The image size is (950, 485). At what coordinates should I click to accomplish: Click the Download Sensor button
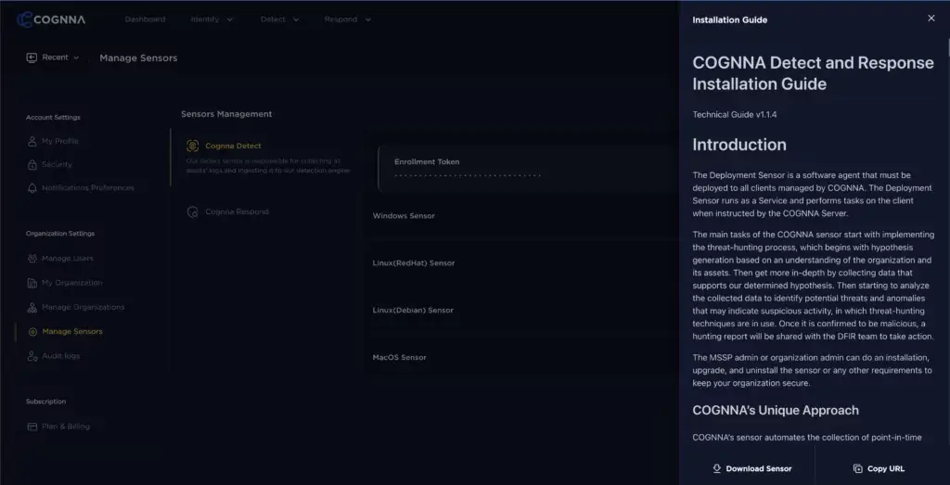[751, 468]
